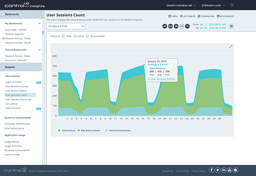Open the Twitter social icon

tap(218, 170)
